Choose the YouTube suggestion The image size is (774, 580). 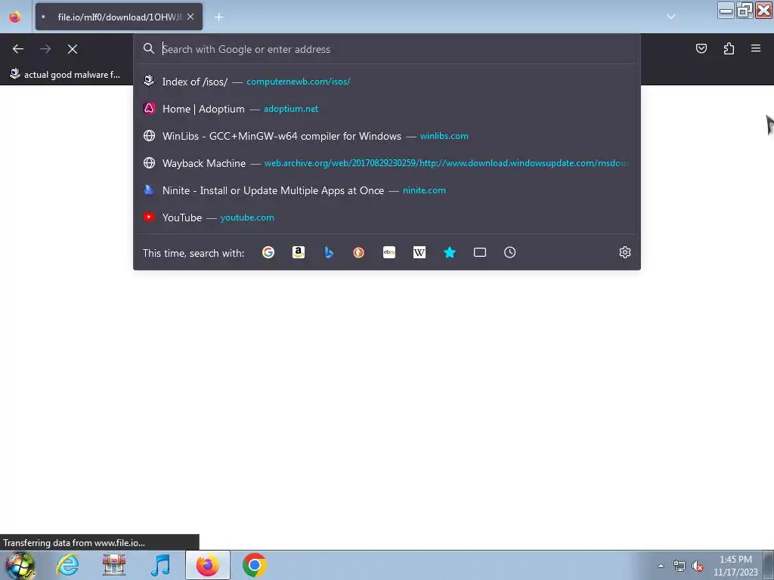386,217
